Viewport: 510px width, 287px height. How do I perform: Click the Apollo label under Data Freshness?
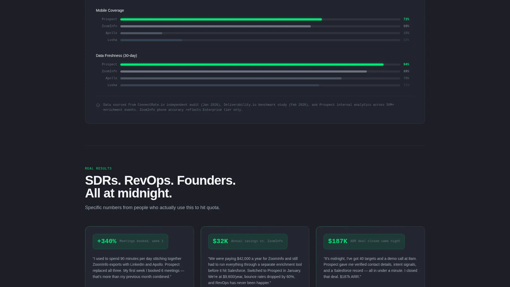(x=111, y=78)
